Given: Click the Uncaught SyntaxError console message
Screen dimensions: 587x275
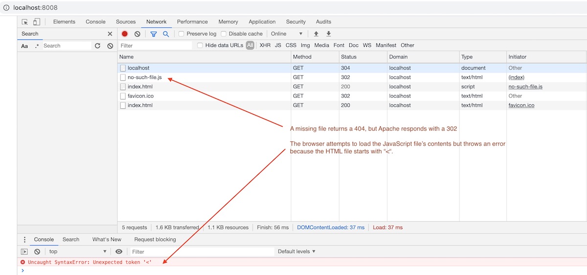Looking at the screenshot, I should (x=90, y=262).
